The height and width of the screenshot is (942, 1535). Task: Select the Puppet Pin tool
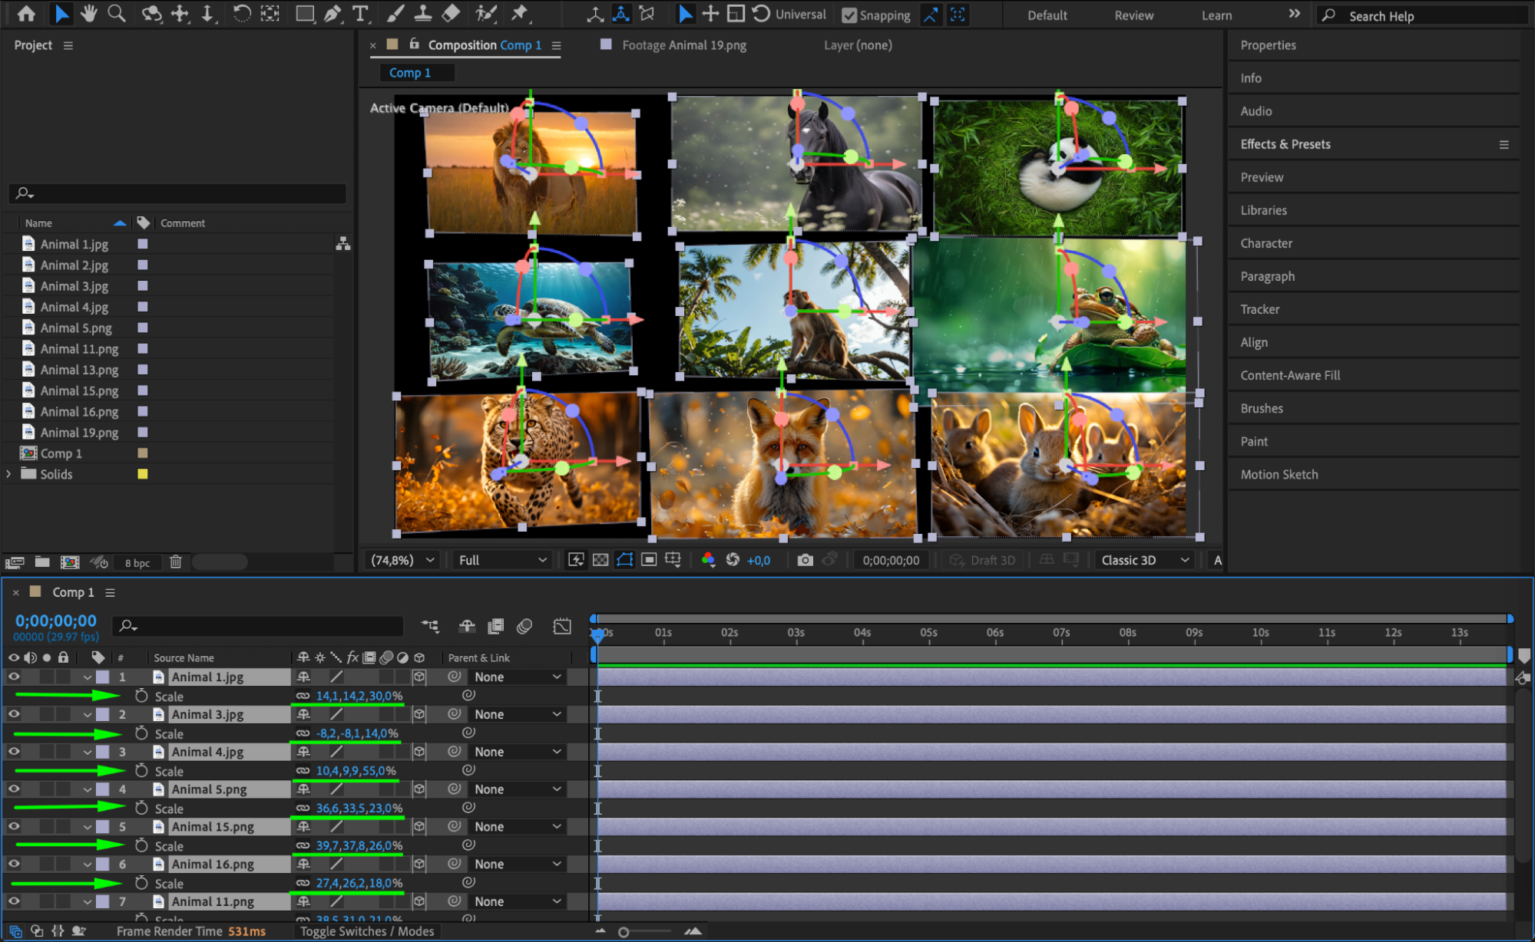coord(520,13)
